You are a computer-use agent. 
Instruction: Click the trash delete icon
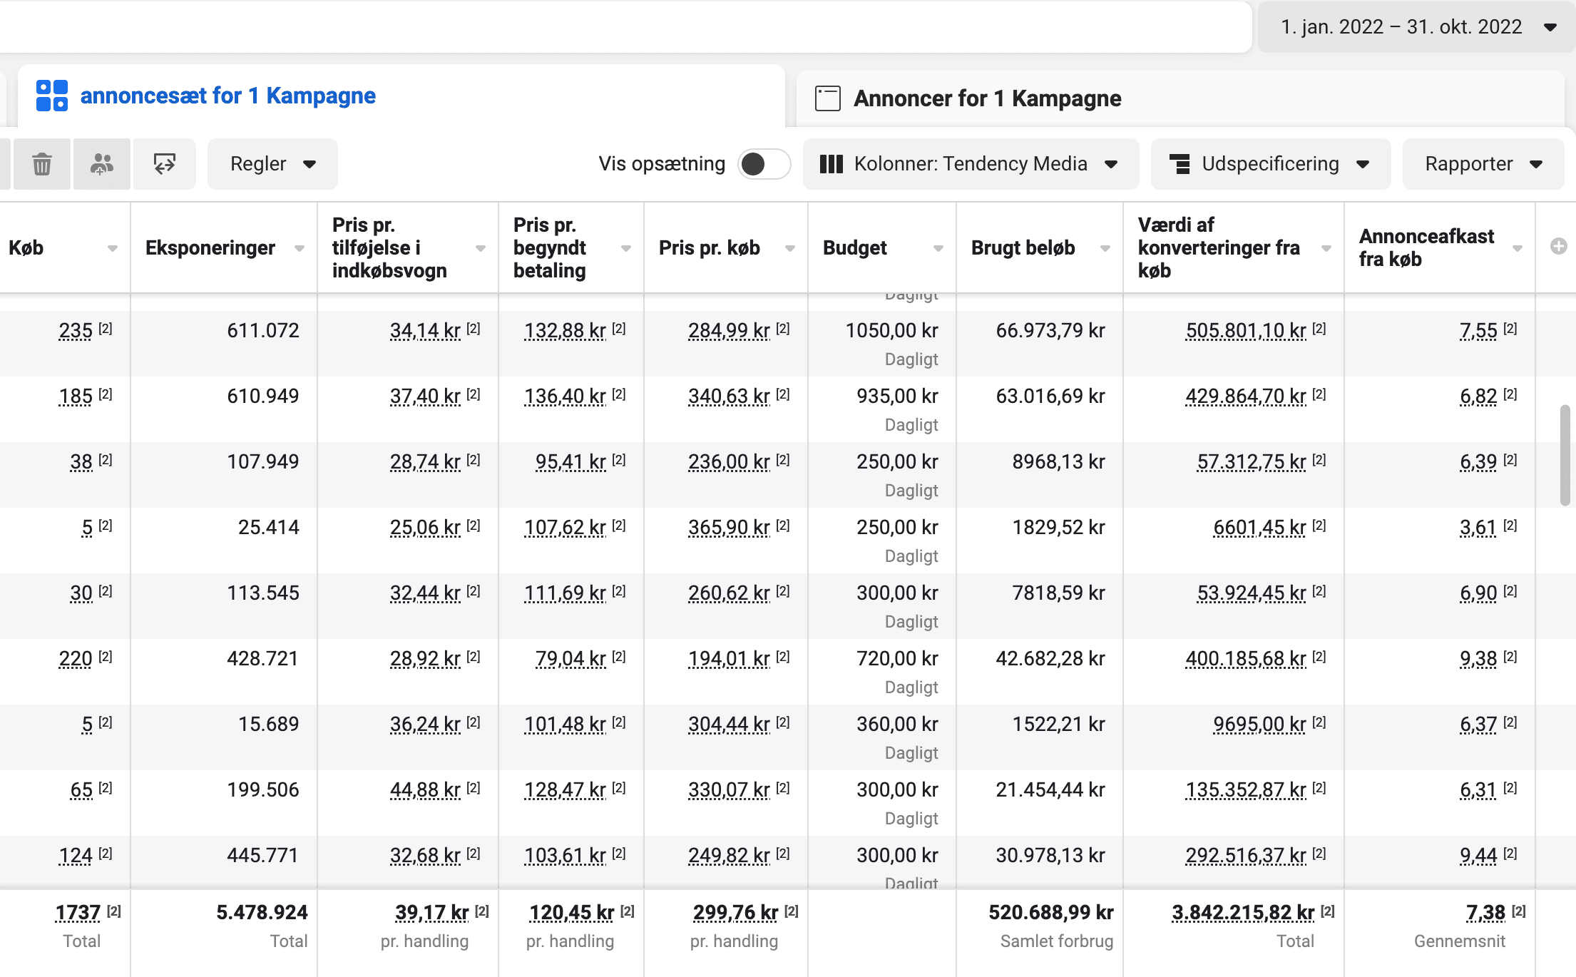(x=42, y=164)
